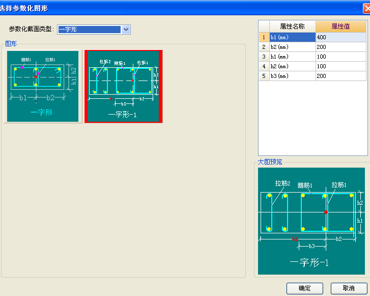Screen dimensions: 370x296
Task: Click the 取消 button
Action: pos(349,288)
